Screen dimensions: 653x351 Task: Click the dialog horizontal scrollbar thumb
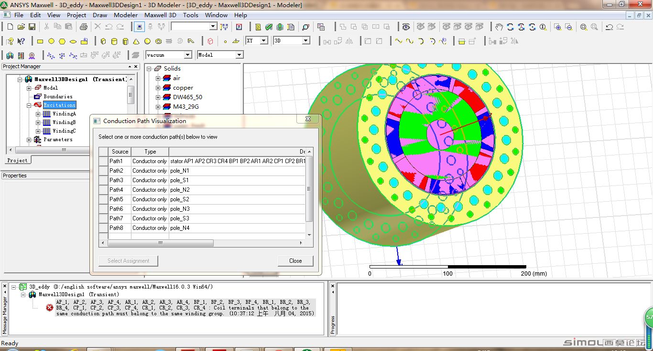pos(161,243)
